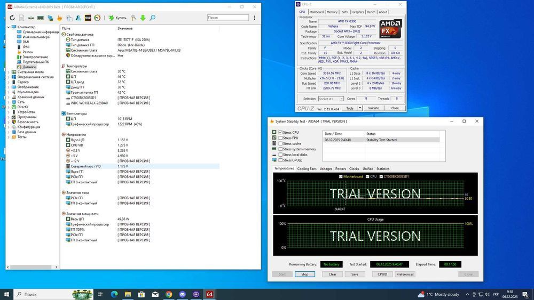Click the Clear button in Stability Test
The width and height of the screenshot is (534, 300).
point(333,274)
